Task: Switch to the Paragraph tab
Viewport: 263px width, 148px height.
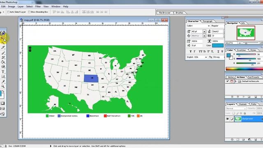Action: (x=208, y=21)
